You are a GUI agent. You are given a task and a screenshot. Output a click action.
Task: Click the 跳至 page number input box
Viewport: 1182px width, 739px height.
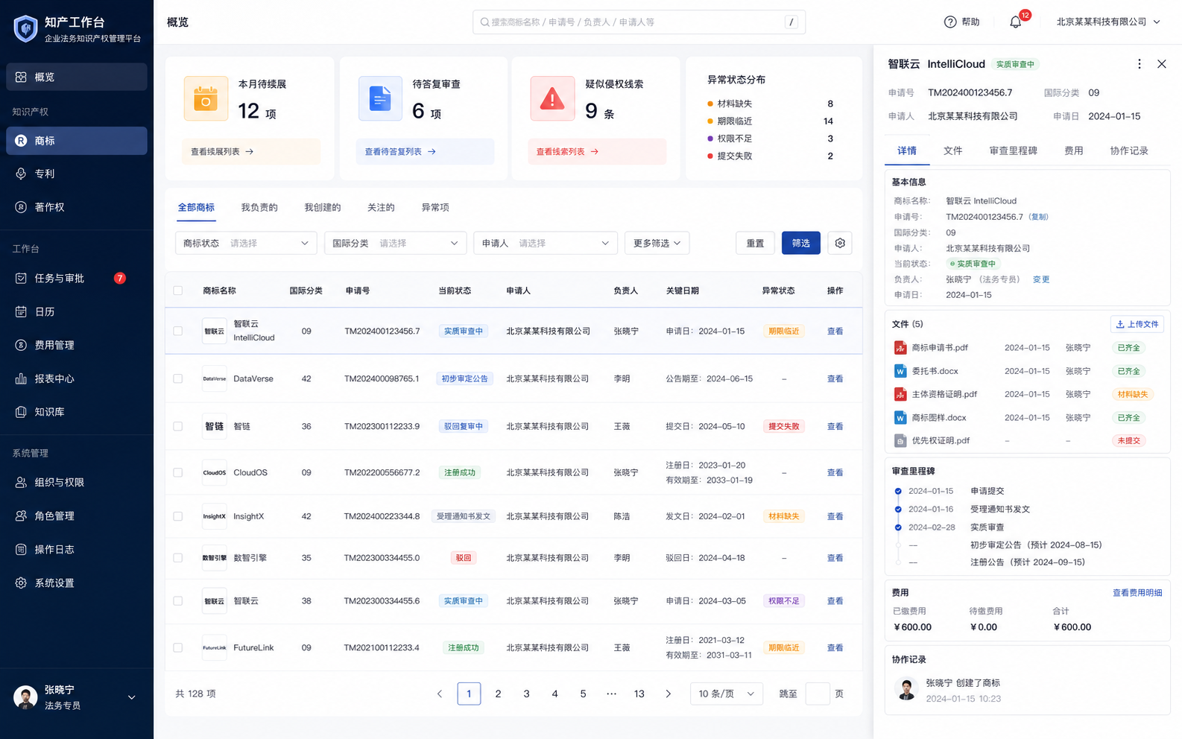(818, 694)
